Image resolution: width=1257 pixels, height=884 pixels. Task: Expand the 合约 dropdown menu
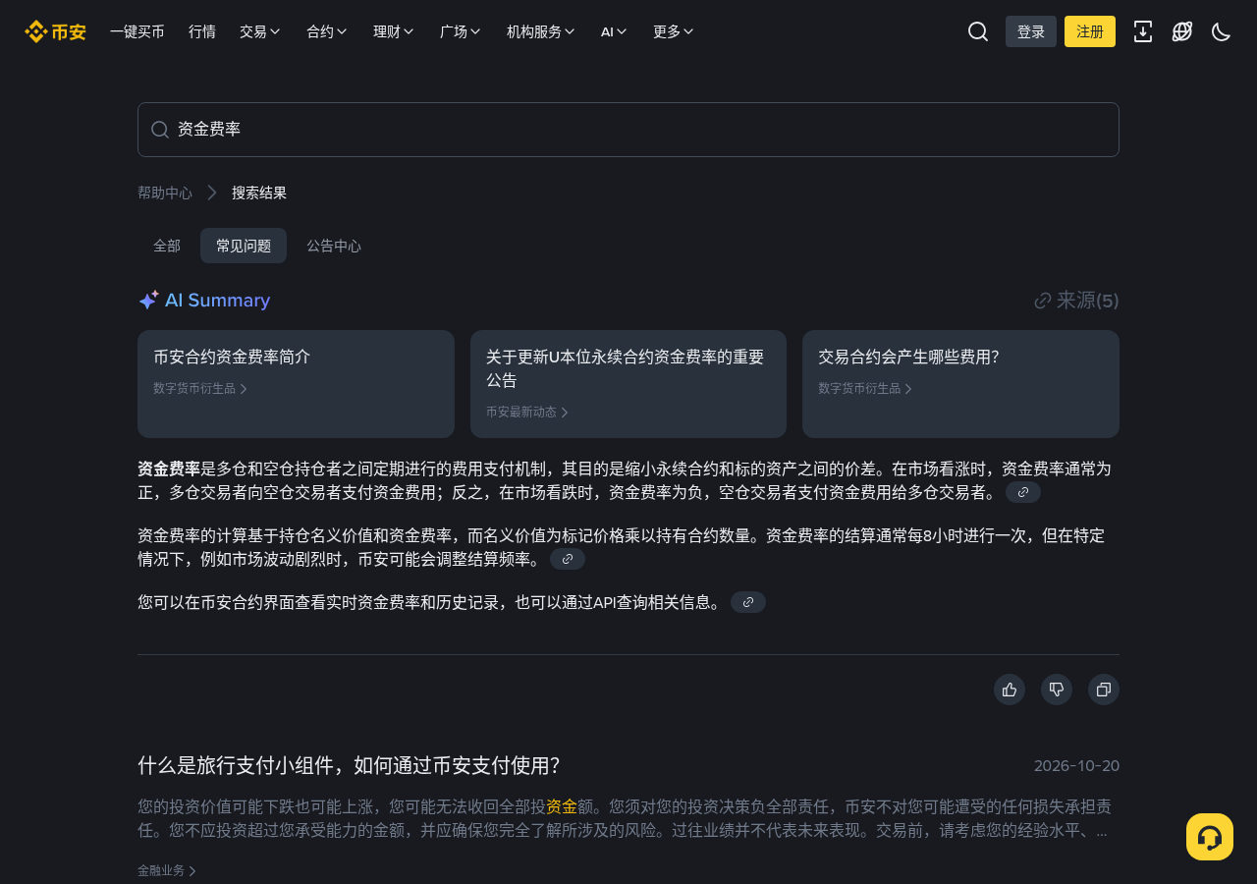pos(327,31)
